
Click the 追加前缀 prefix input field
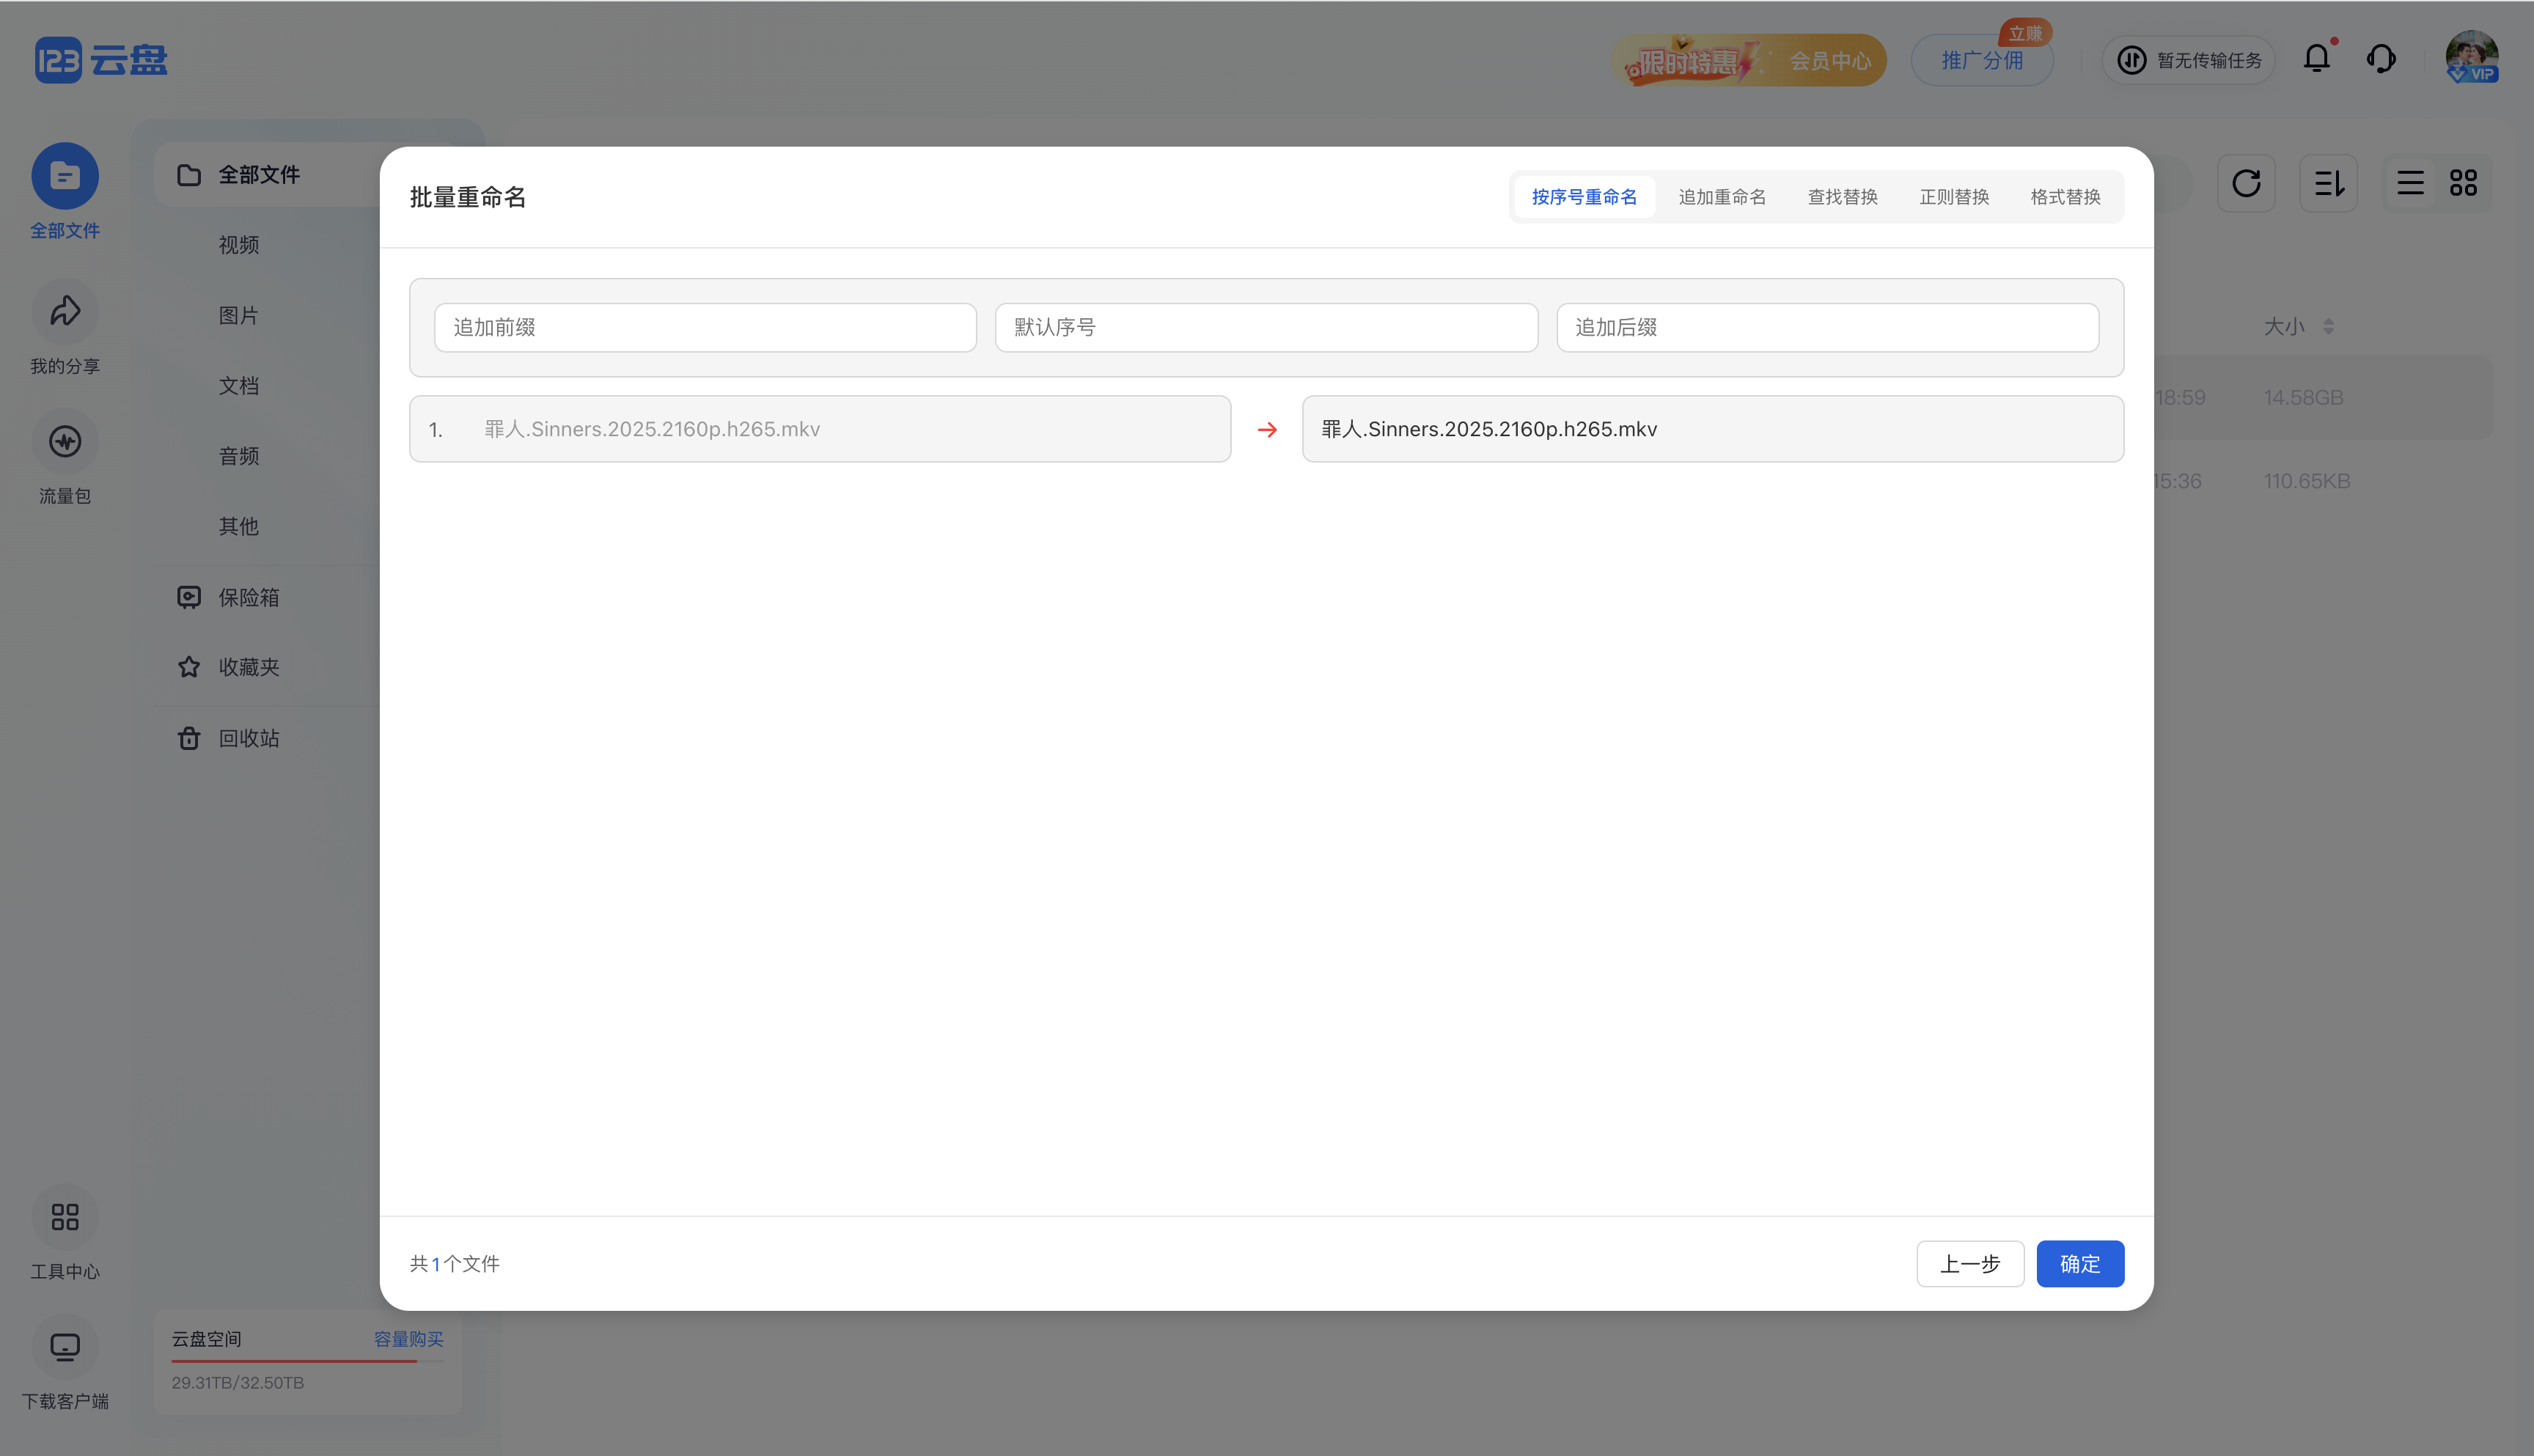point(705,328)
